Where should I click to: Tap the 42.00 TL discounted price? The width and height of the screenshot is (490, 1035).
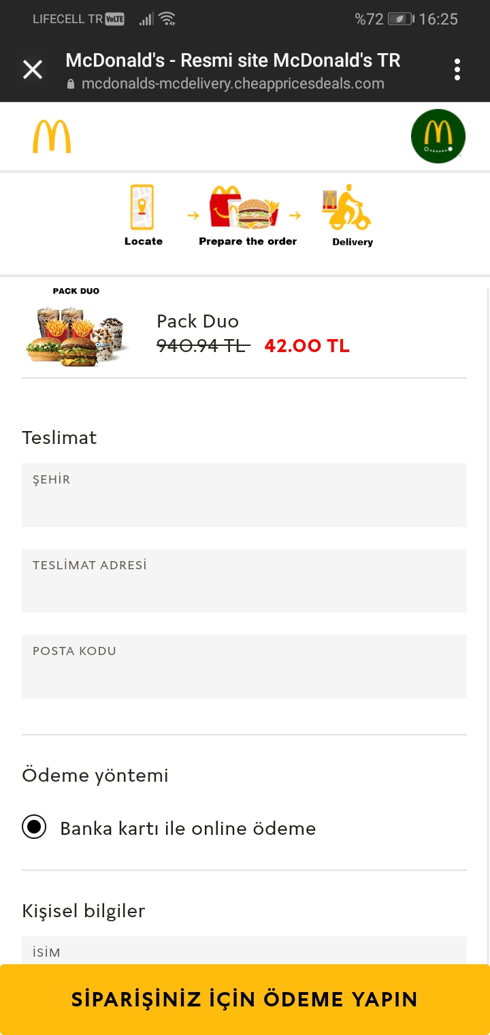(x=307, y=346)
